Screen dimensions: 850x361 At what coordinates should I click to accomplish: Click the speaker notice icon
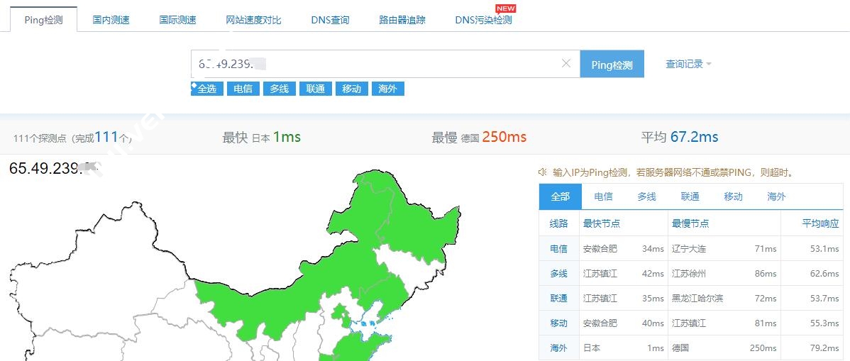tap(542, 172)
